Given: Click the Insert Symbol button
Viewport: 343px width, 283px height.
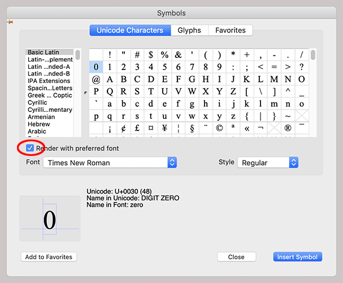Looking at the screenshot, I should (x=298, y=257).
